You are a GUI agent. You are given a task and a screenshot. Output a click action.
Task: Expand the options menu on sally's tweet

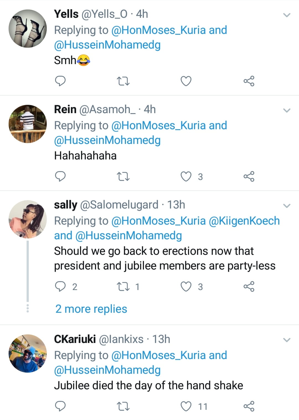(x=287, y=206)
